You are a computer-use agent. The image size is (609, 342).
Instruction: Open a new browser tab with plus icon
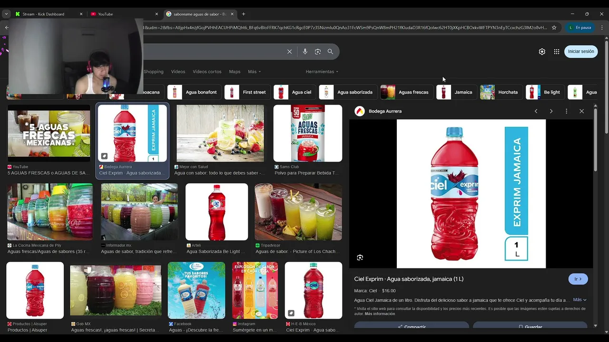pyautogui.click(x=244, y=14)
